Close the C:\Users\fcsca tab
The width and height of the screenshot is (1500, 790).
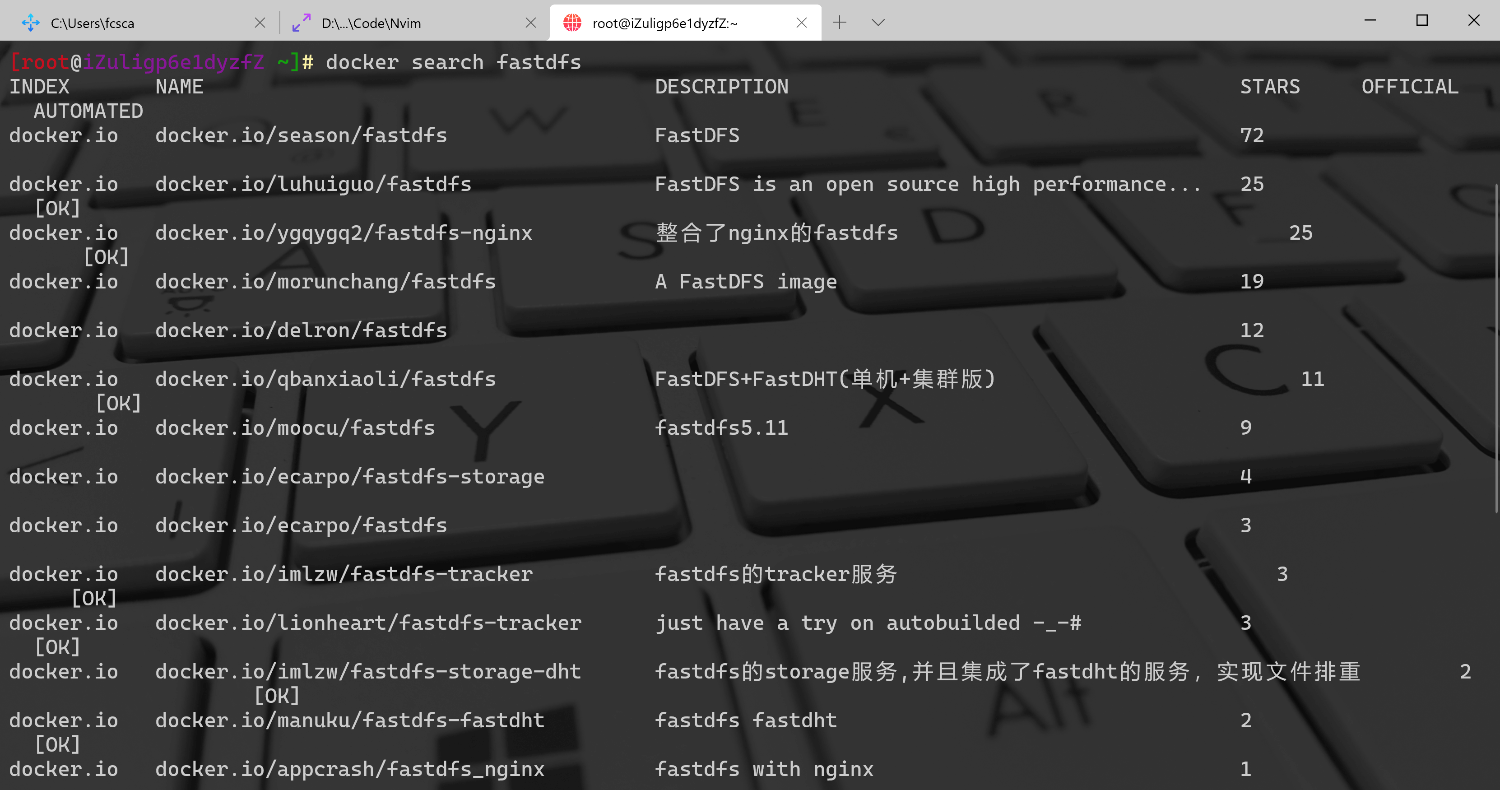[x=260, y=23]
